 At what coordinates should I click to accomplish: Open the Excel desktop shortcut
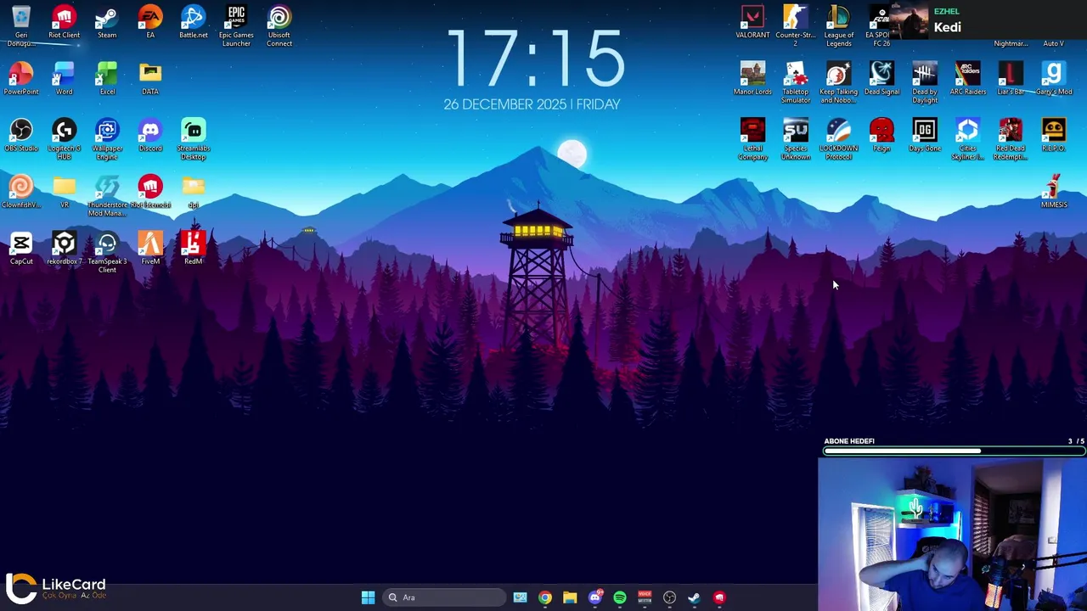tap(107, 78)
